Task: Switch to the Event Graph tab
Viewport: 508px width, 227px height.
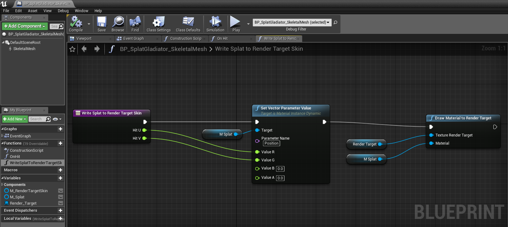Action: (x=133, y=39)
